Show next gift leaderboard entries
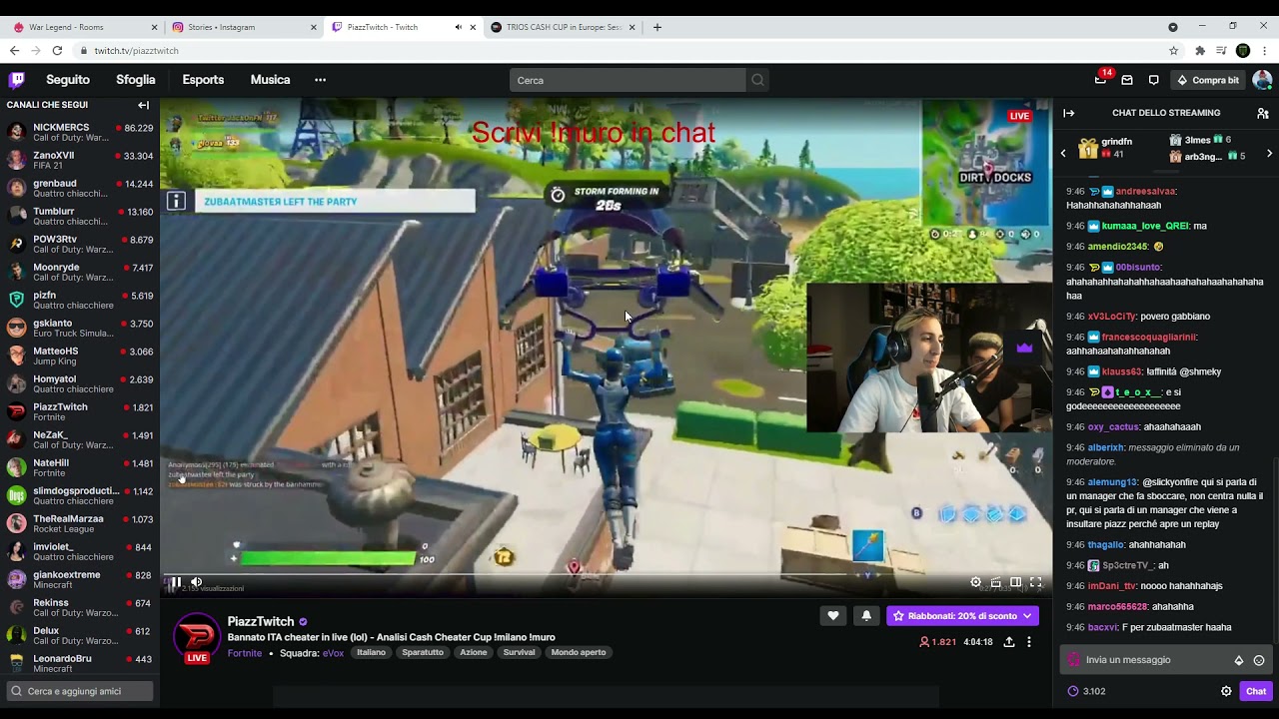The width and height of the screenshot is (1279, 719). coord(1269,153)
